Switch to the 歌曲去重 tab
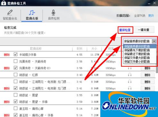The width and height of the screenshot is (158, 117). (x=32, y=15)
